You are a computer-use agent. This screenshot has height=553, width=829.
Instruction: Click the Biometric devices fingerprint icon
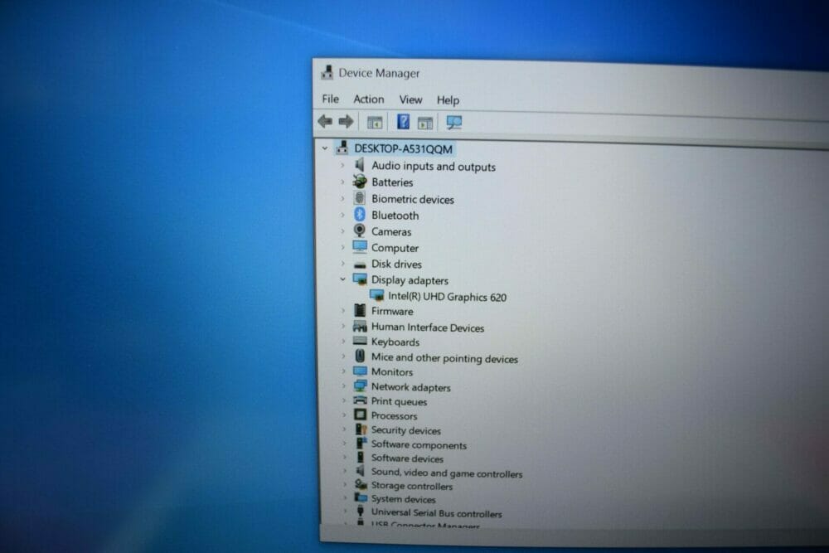[x=360, y=198]
